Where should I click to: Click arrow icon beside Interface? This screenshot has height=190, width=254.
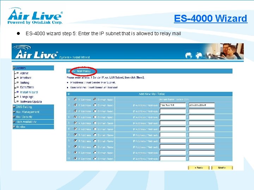pyautogui.click(x=18, y=78)
